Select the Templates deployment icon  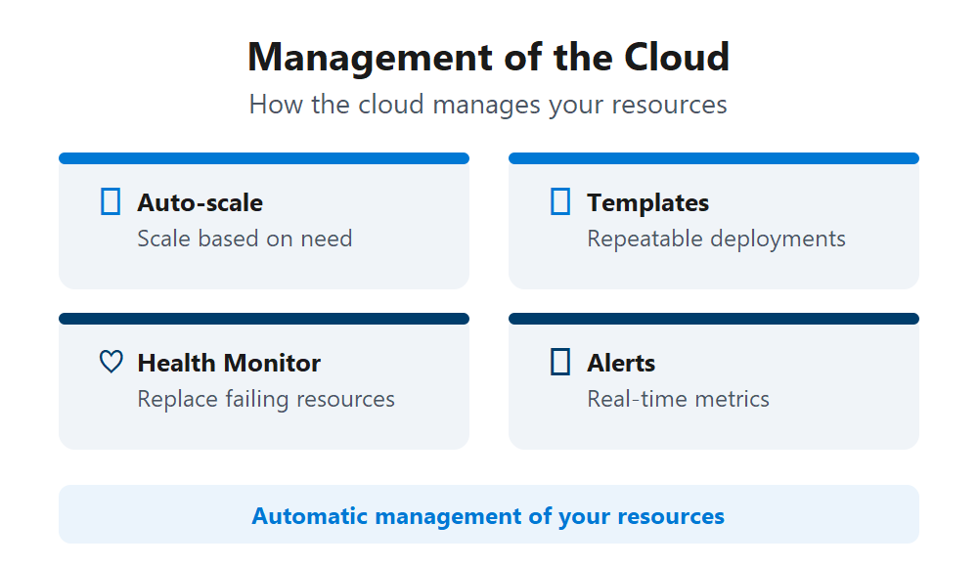tap(560, 201)
